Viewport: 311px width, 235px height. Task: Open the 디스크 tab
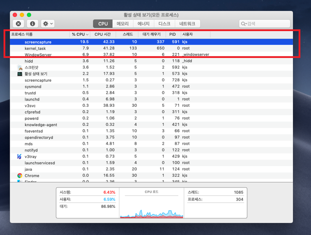(x=164, y=23)
